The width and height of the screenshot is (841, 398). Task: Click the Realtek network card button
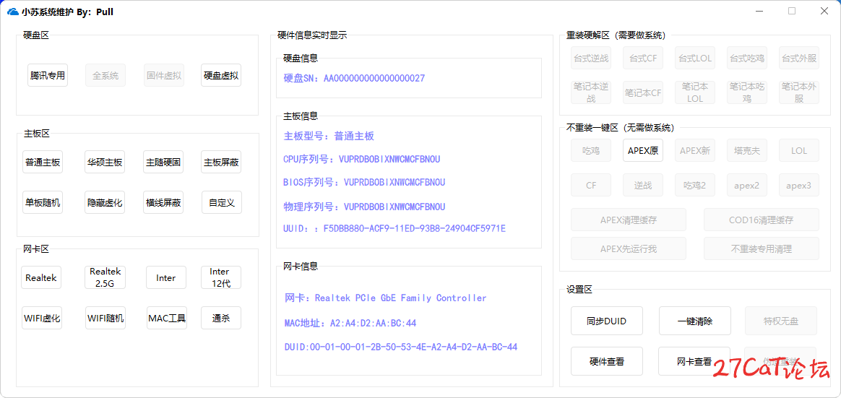[x=41, y=278]
